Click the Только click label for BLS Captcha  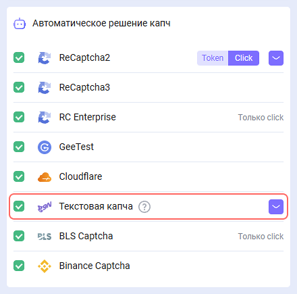coord(261,237)
